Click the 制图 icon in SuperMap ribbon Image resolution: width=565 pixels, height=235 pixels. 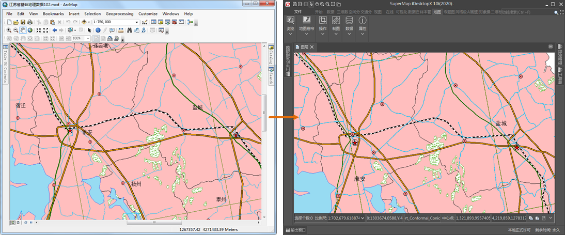pos(336,21)
